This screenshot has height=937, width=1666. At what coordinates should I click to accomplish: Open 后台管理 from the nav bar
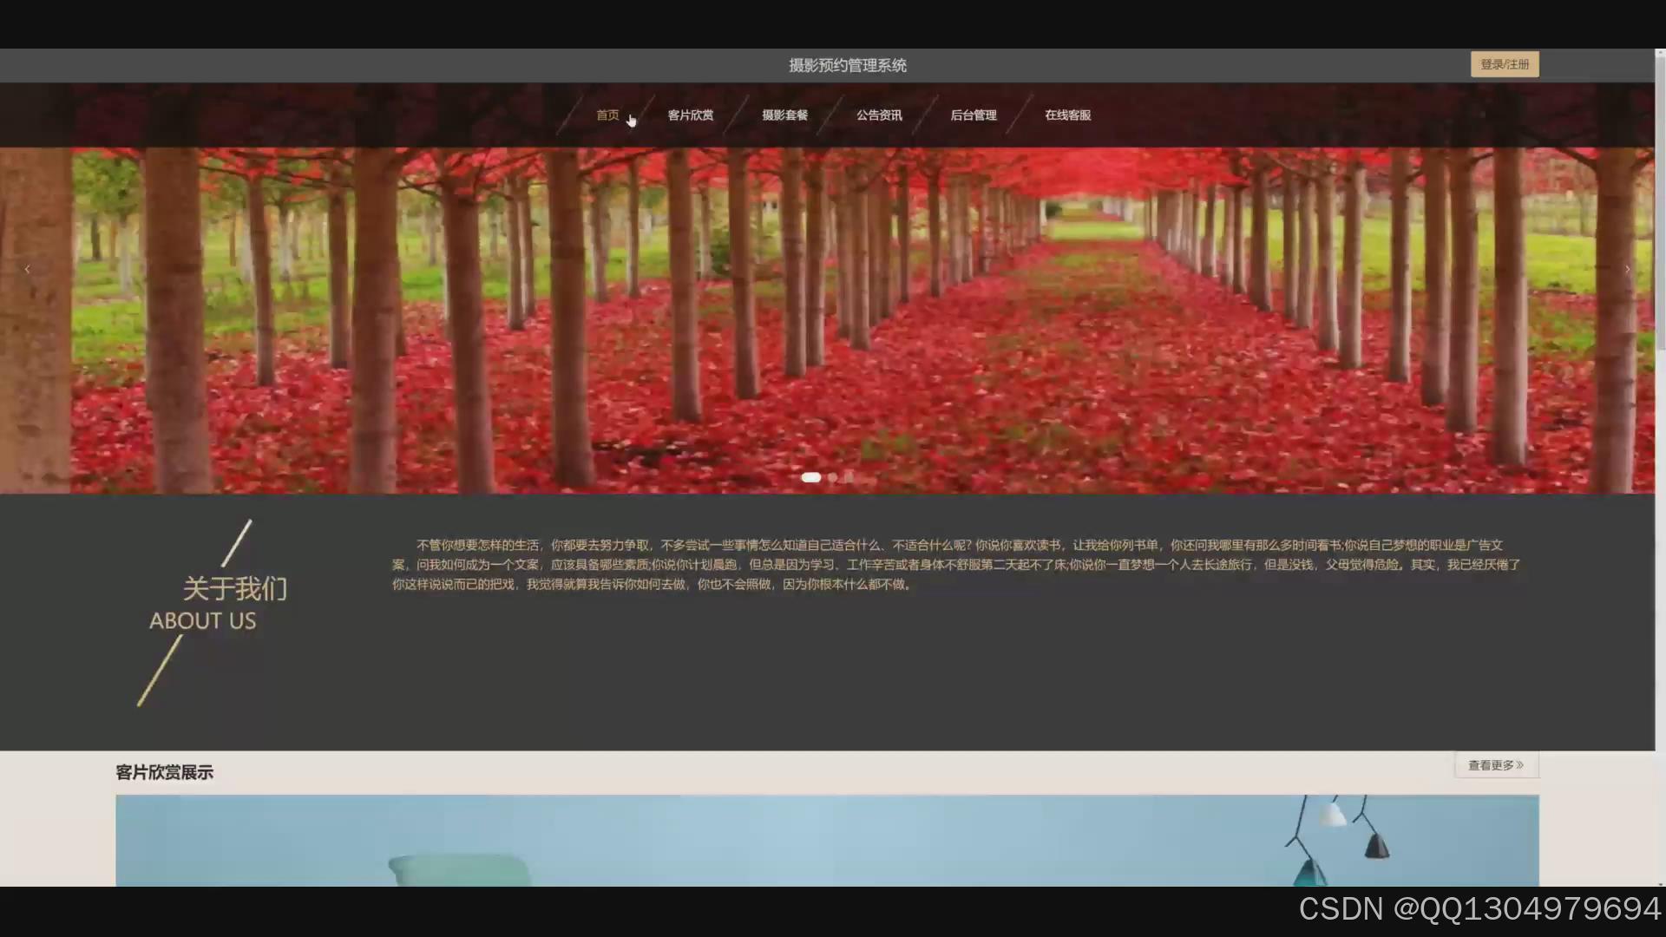tap(973, 115)
